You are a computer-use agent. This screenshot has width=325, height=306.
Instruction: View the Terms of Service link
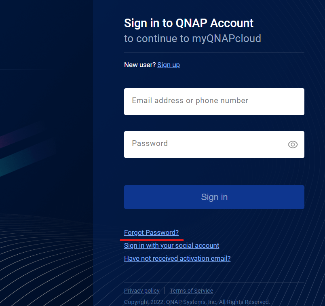(191, 291)
